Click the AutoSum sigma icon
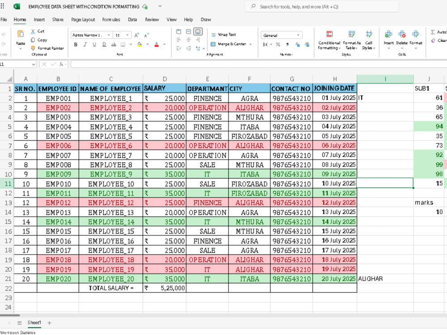The image size is (447, 335). (433, 32)
